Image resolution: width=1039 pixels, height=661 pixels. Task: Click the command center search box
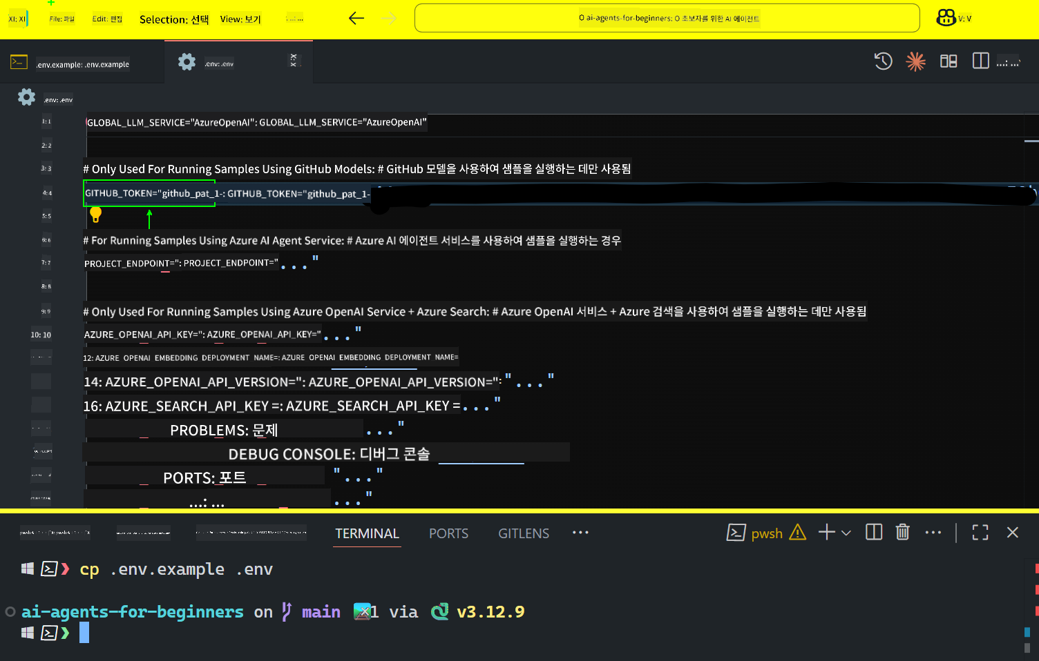coord(667,18)
